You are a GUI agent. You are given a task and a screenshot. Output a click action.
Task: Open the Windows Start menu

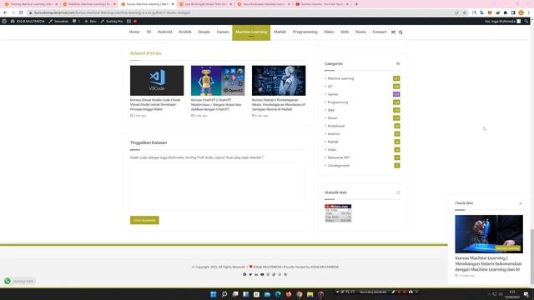pos(214,294)
